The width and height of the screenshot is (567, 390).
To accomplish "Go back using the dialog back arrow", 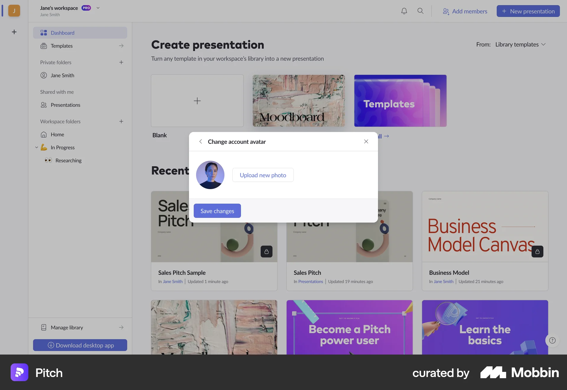I will click(x=201, y=142).
